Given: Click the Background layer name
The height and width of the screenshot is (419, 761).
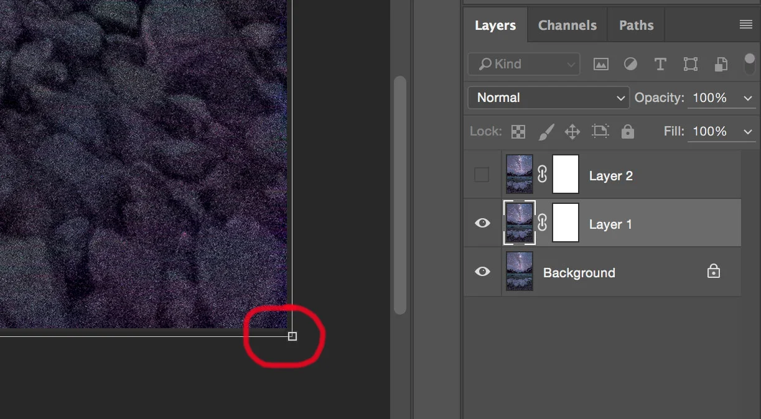Looking at the screenshot, I should coord(579,273).
